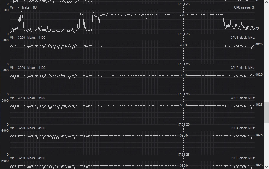Screen dimensions: 269x169
Task: Select the 'CPU5 clock, MHz' graph label
Action: (x=242, y=158)
